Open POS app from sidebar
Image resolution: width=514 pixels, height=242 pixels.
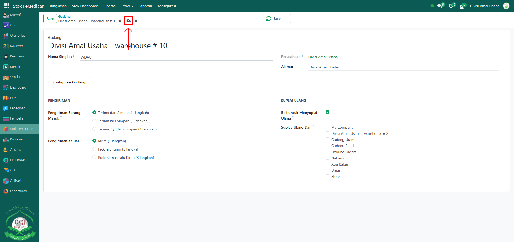pos(13,98)
